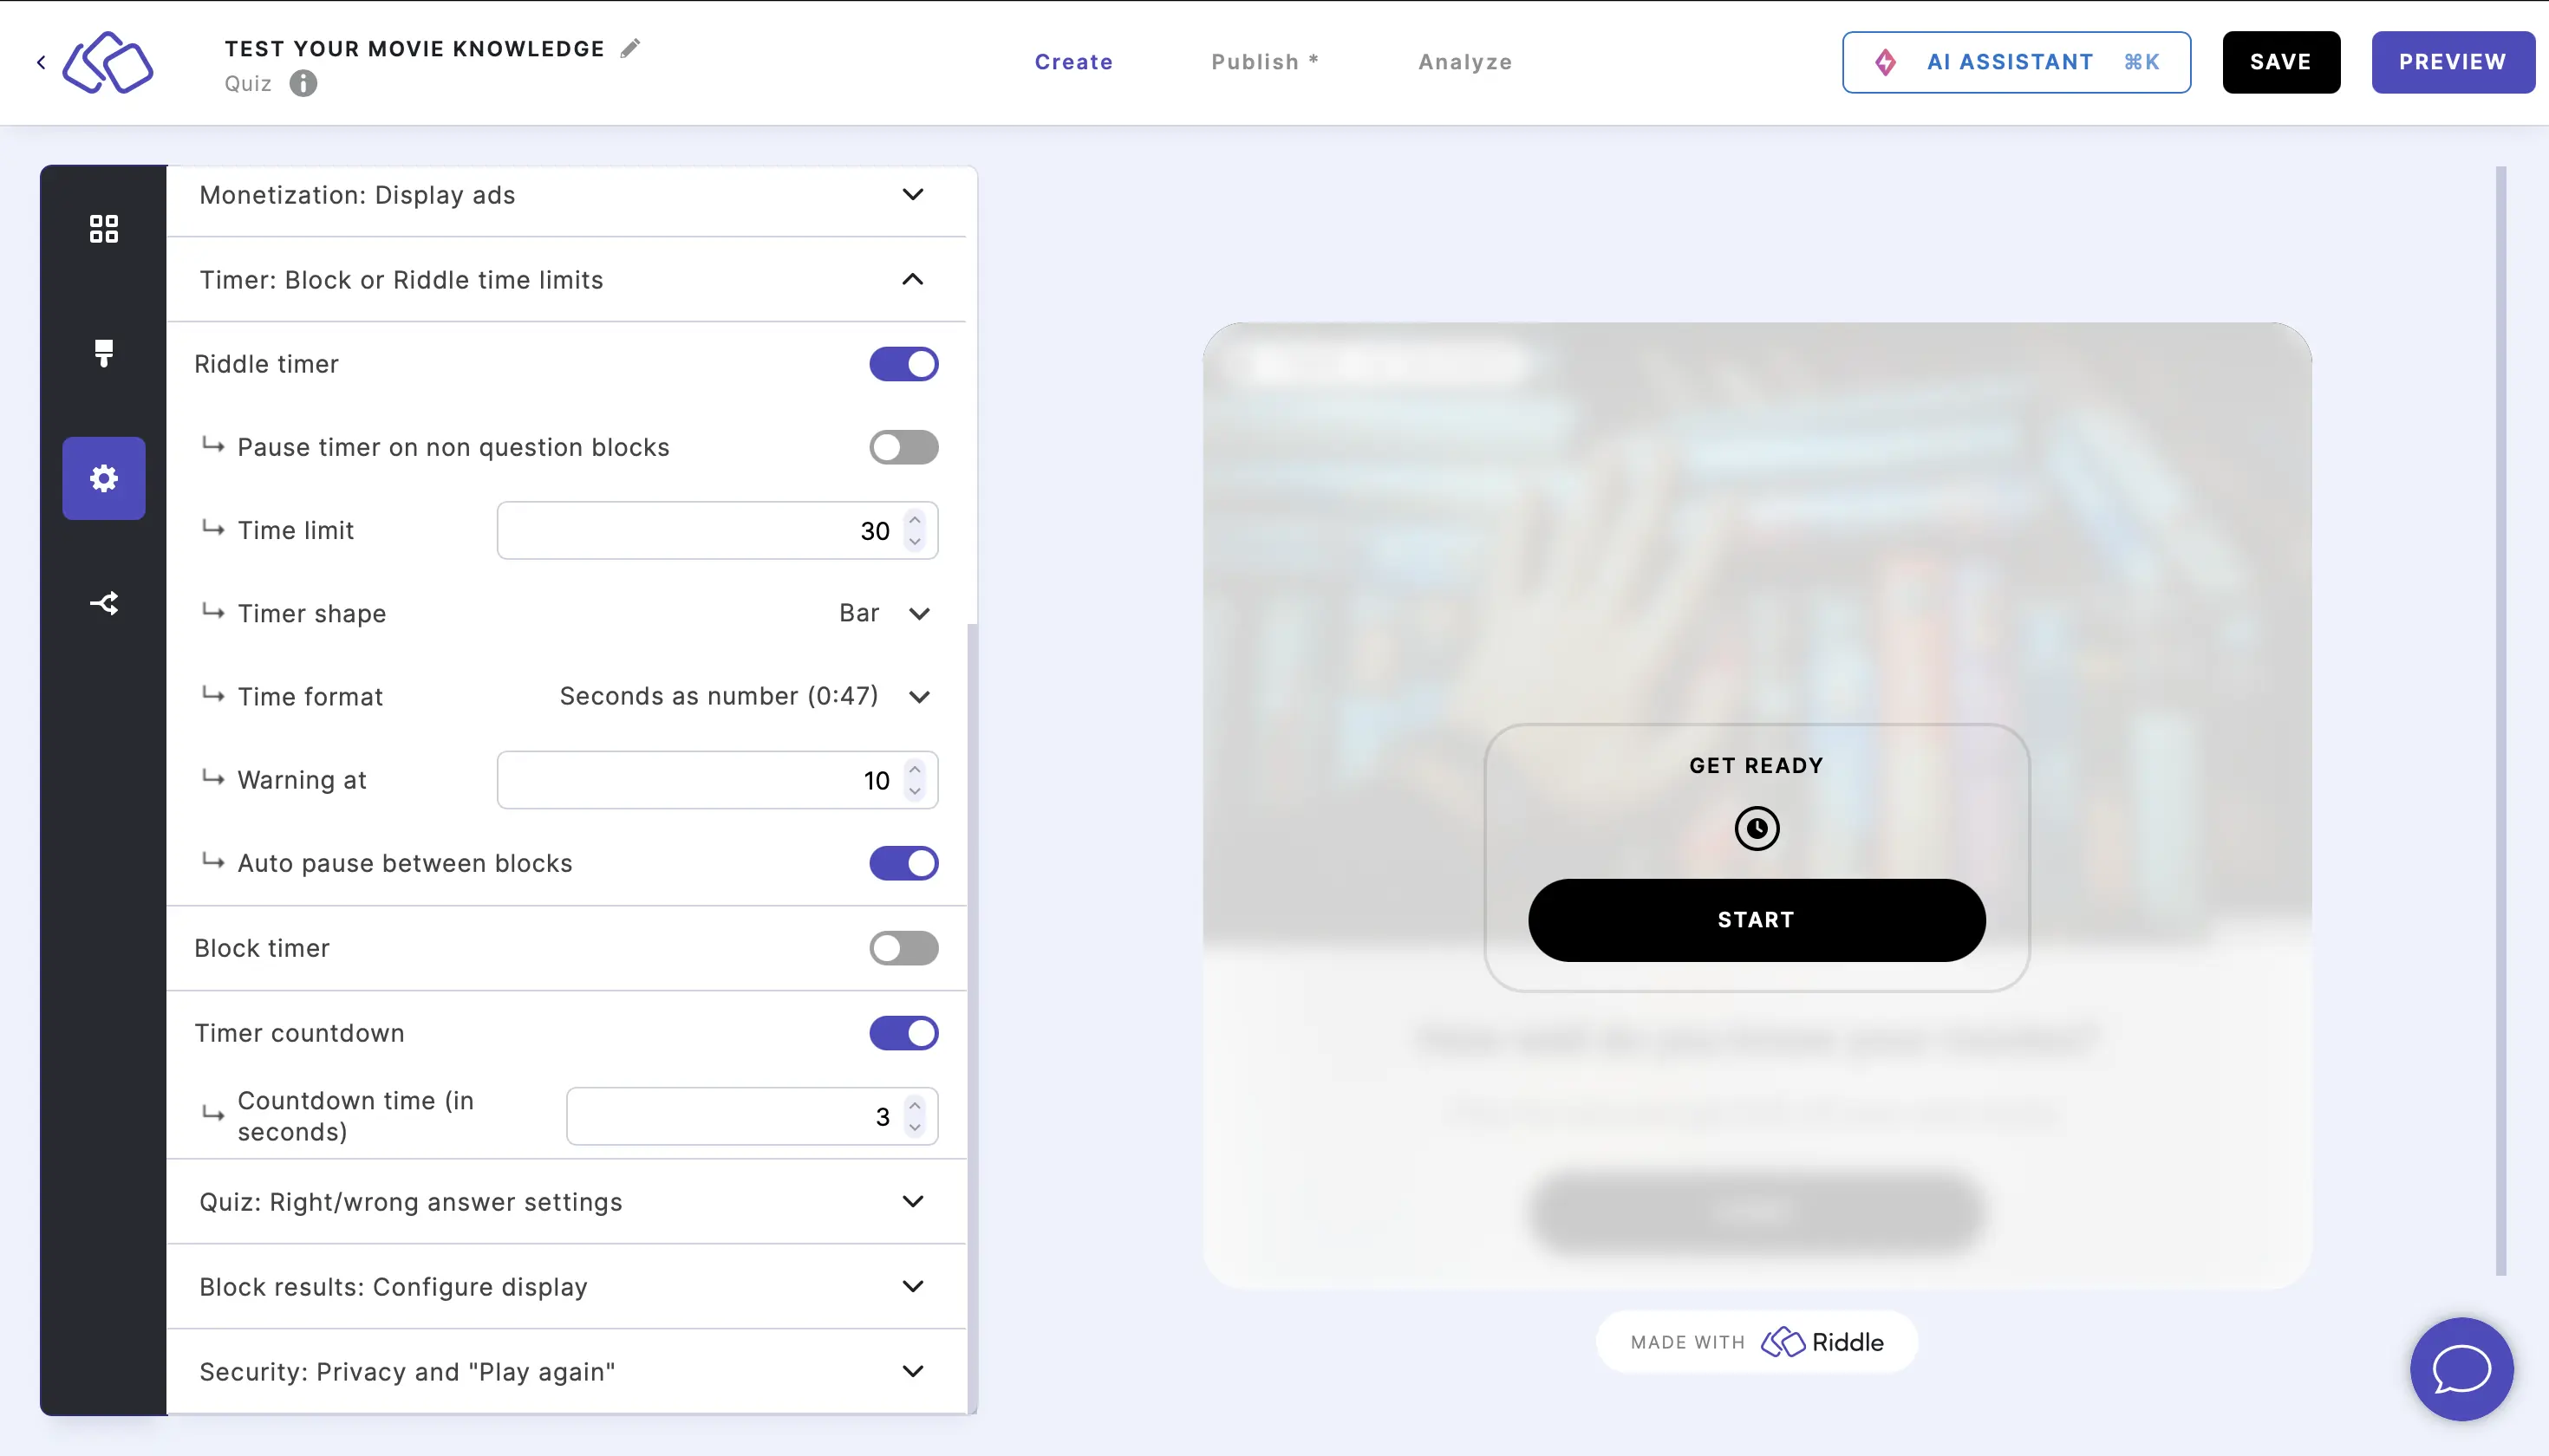The height and width of the screenshot is (1456, 2549).
Task: Switch to the Analyze tab
Action: click(1465, 62)
